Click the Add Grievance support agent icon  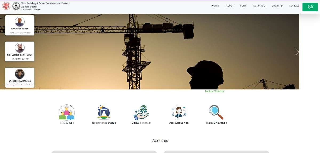coord(179,112)
